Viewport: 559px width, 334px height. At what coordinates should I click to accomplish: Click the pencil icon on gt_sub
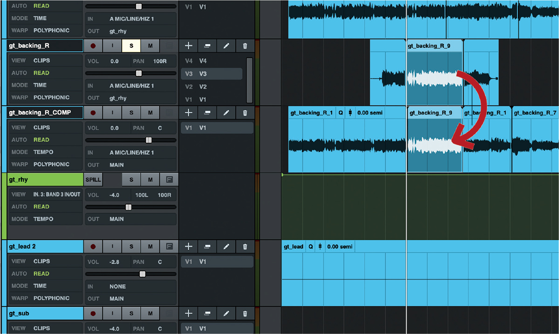[226, 314]
